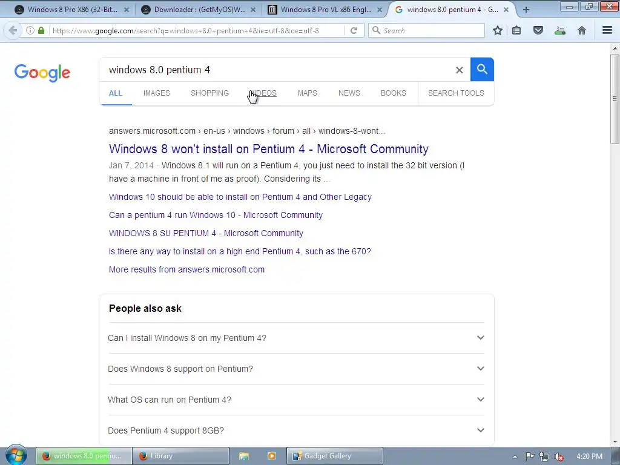
Task: Select the SHOPPING search filter
Action: (x=209, y=93)
